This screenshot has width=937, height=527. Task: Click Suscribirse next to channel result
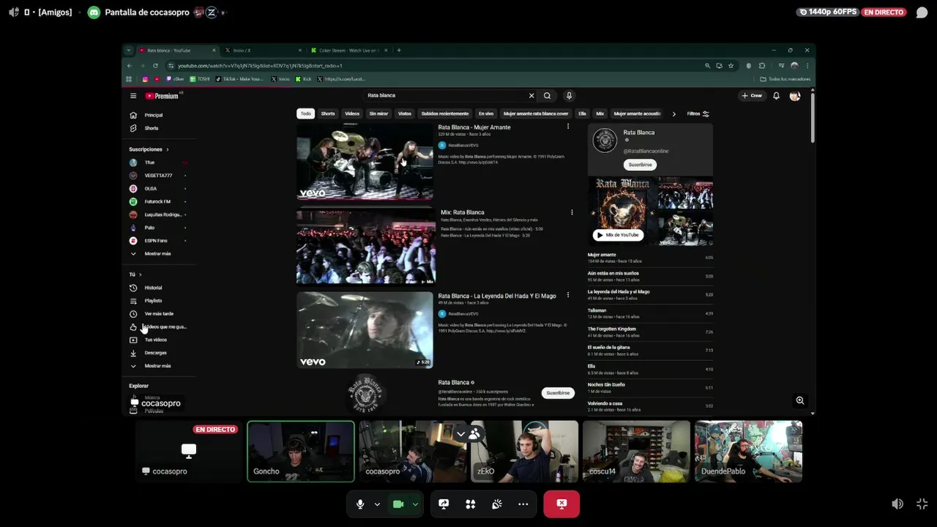(558, 393)
